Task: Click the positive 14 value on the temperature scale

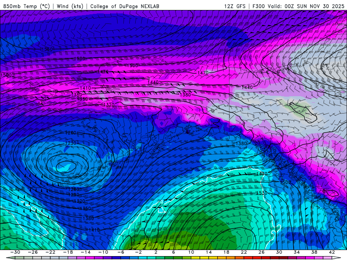Action: point(209,252)
